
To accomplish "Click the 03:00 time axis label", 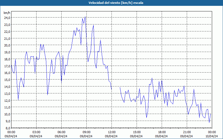I will [x=37, y=132].
